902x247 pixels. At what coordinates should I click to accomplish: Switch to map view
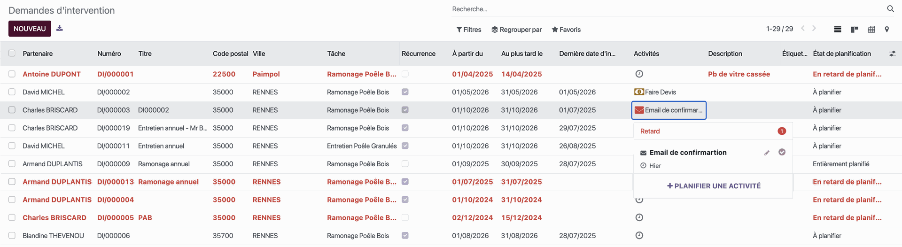(x=886, y=29)
